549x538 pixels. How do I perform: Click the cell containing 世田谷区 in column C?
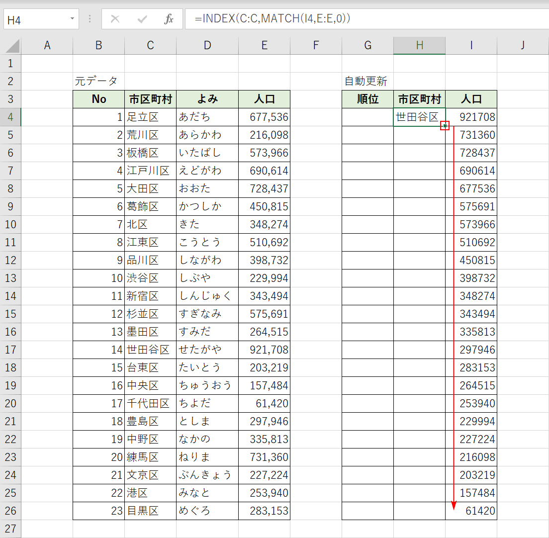tap(151, 350)
